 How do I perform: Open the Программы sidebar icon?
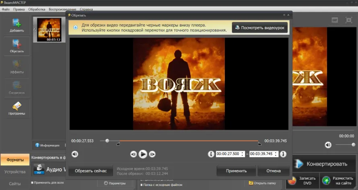(16, 108)
